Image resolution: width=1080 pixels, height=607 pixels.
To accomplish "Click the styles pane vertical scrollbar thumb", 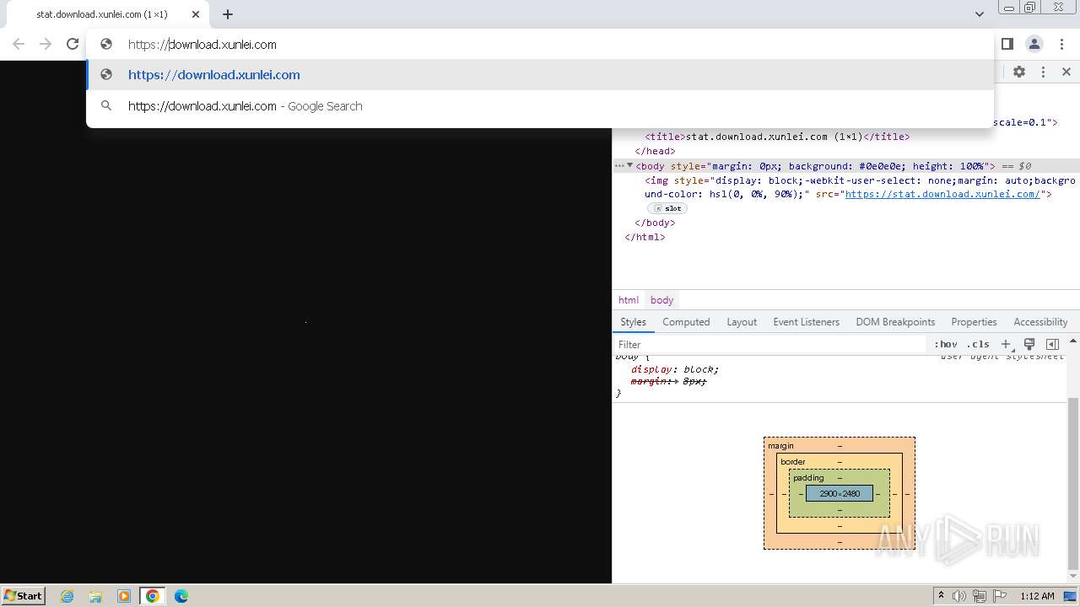I will 1072,484.
